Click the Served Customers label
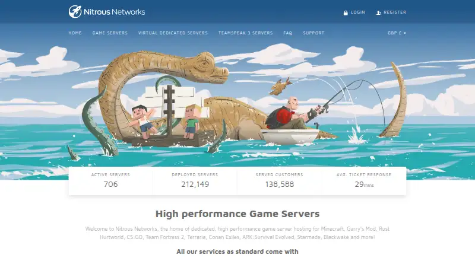The width and height of the screenshot is (475, 261). tap(279, 175)
